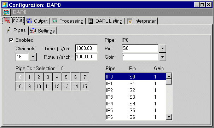Toggle pipe edit selection button 14
This screenshot has width=214, height=128.
[x=75, y=86]
